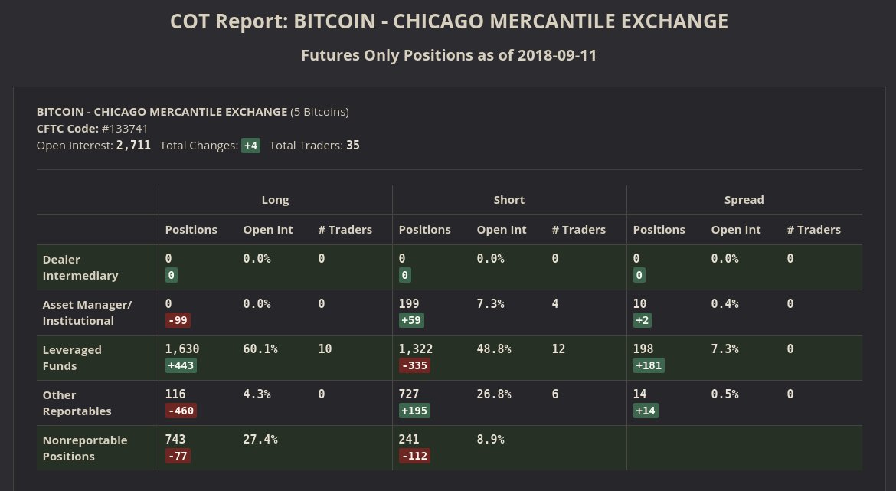This screenshot has height=491, width=896.
Task: Click the 199 Asset Manager short positions value
Action: [x=409, y=303]
